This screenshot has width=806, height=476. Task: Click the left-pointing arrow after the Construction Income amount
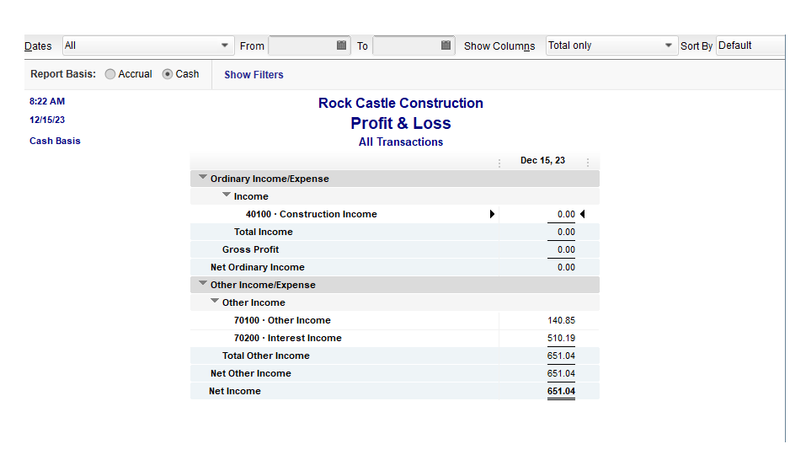click(583, 214)
